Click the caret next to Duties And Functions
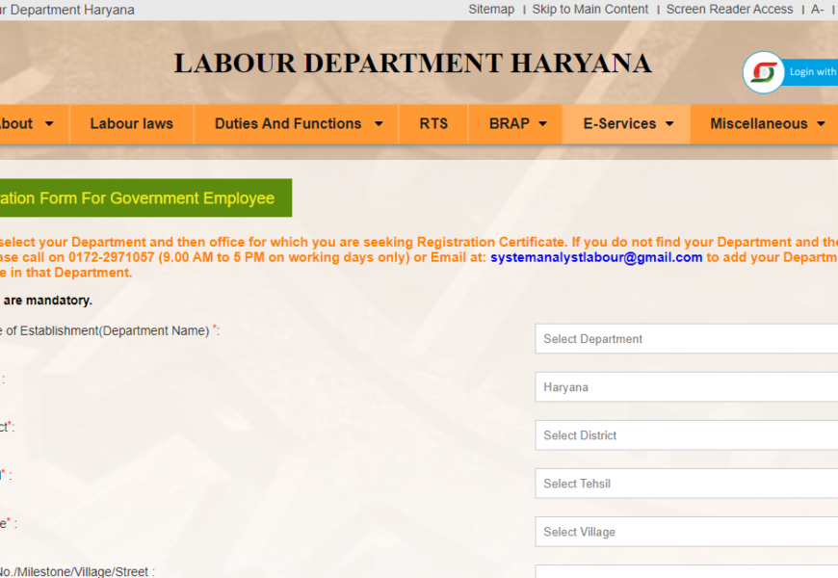 379,124
